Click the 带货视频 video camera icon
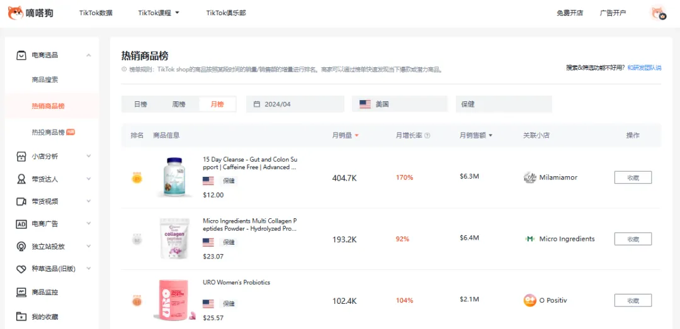The width and height of the screenshot is (680, 329). click(21, 201)
